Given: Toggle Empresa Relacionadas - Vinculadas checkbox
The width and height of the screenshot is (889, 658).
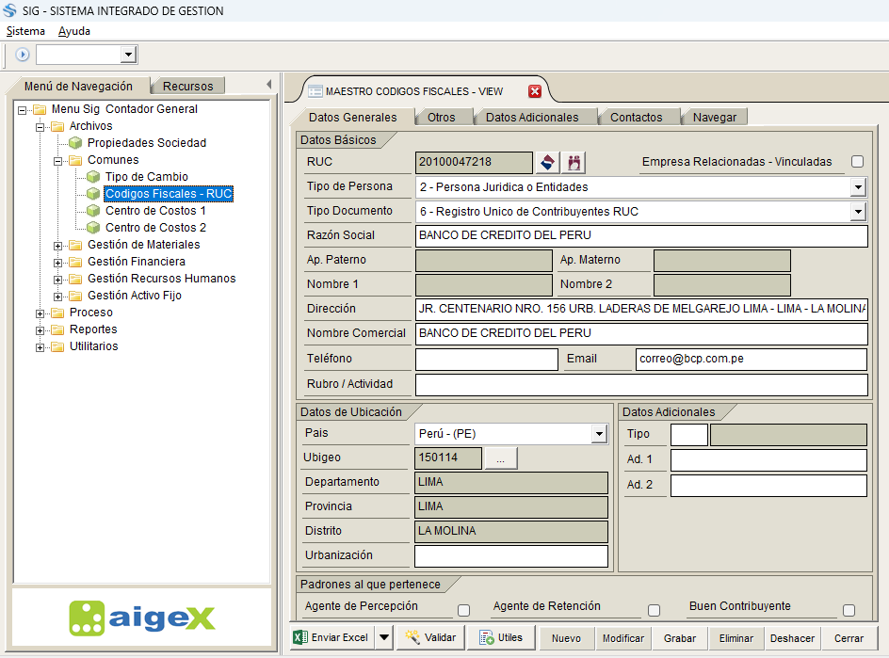Looking at the screenshot, I should point(857,162).
